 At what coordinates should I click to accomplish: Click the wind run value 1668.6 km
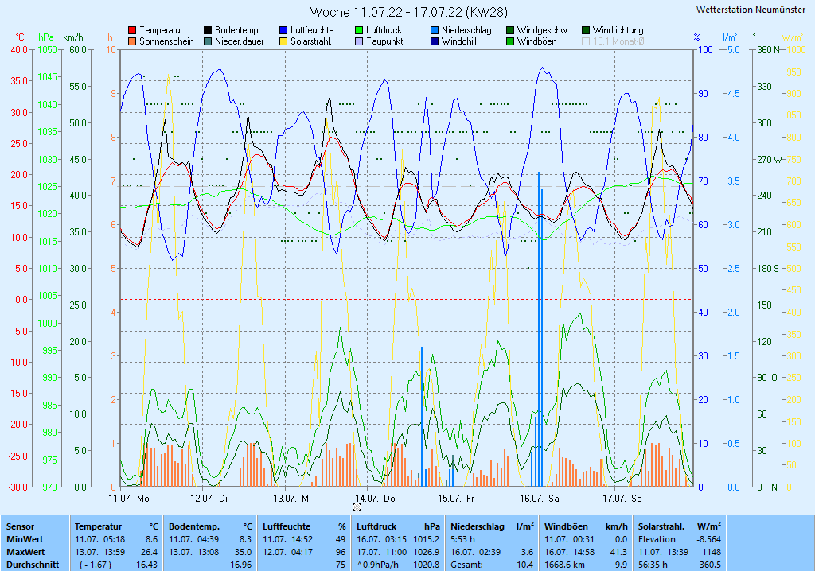564,565
